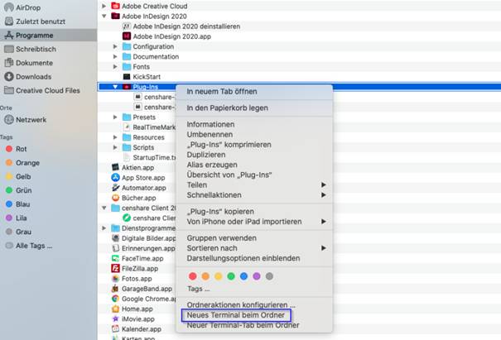Click the Downloads arrow icon in sidebar
This screenshot has width=501, height=340.
9,77
